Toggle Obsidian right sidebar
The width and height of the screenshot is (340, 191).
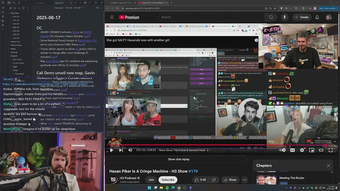coord(85,3)
